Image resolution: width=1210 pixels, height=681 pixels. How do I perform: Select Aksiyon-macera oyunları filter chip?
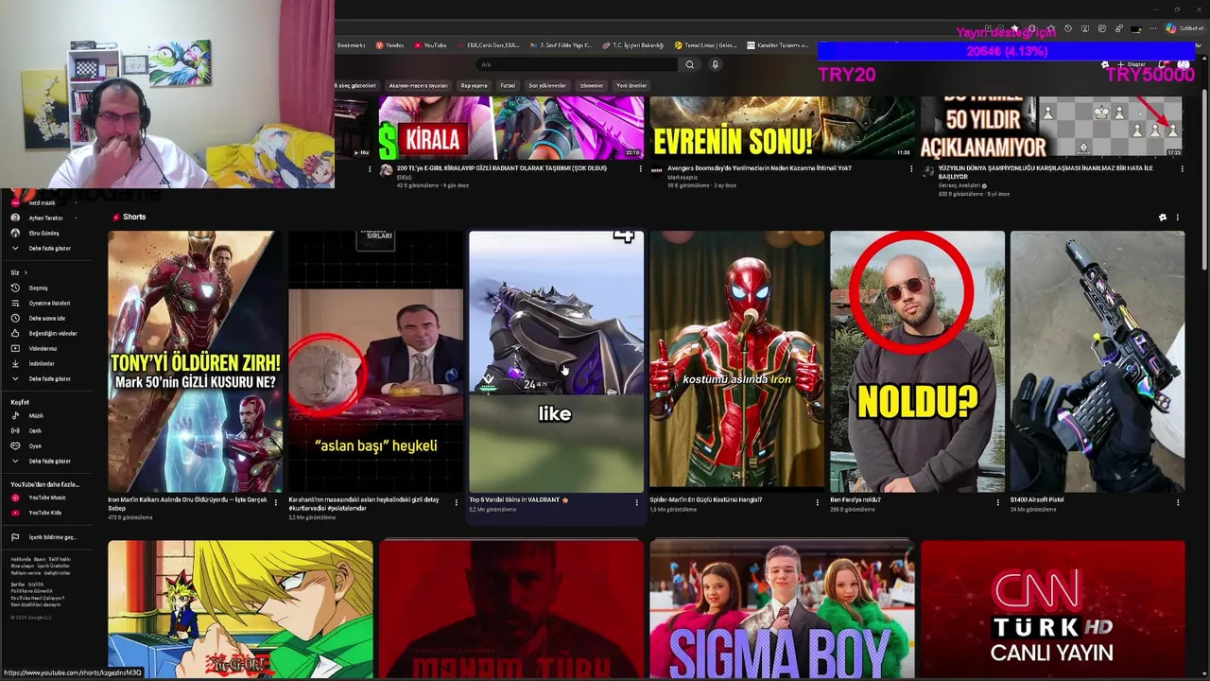[418, 85]
